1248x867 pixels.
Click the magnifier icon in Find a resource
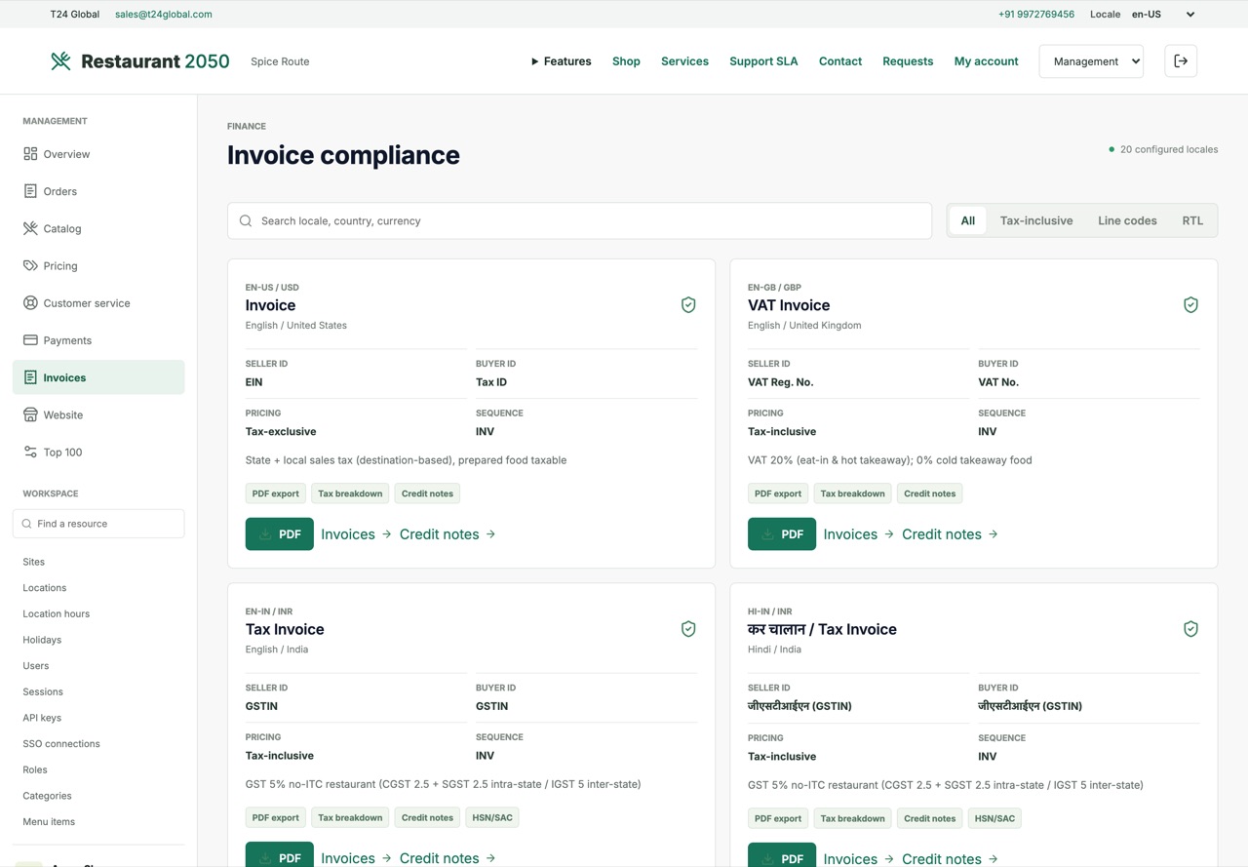(27, 524)
